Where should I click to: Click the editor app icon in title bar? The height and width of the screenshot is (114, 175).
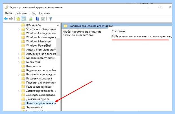click(x=6, y=7)
